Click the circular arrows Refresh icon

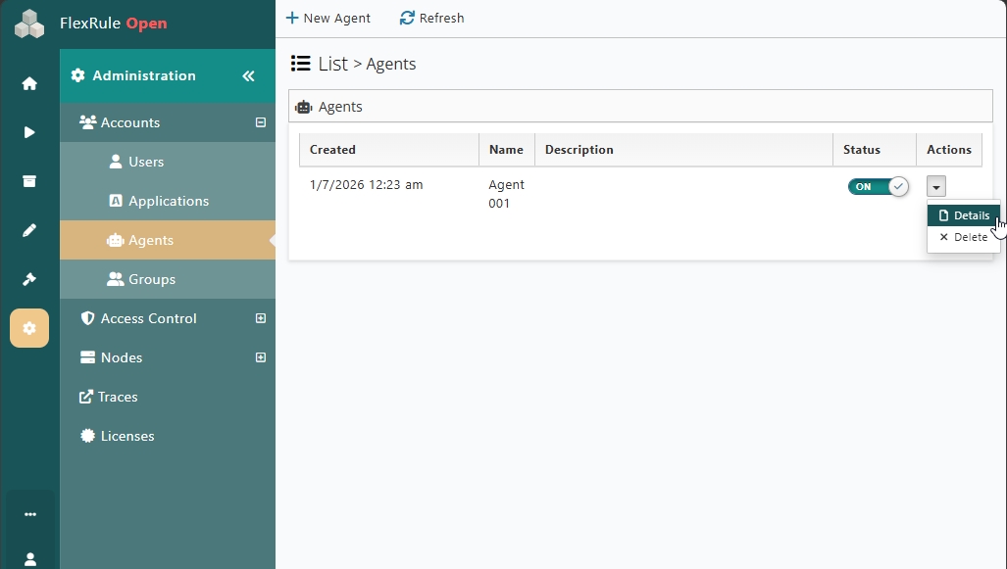click(x=407, y=18)
